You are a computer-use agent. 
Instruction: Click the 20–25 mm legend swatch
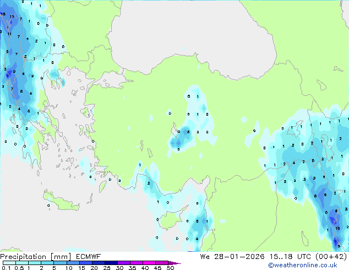pos(99,263)
